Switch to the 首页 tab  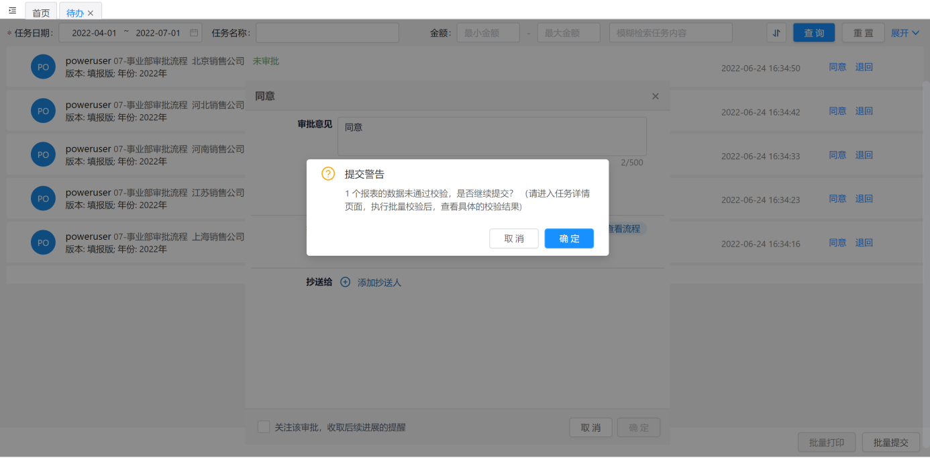point(41,13)
